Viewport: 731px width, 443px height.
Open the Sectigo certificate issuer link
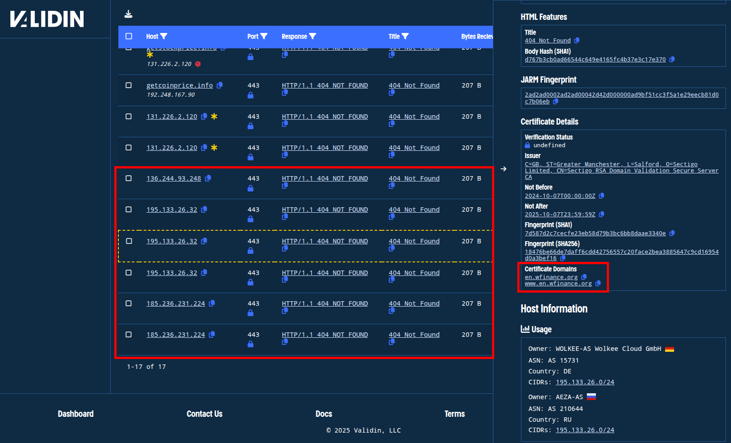(621, 171)
